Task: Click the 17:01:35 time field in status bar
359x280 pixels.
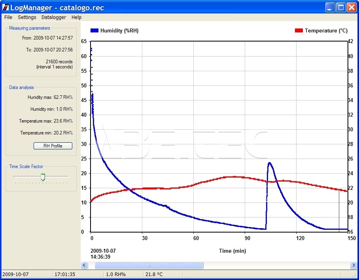Action: [65, 274]
